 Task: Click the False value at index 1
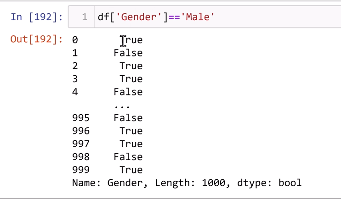128,53
